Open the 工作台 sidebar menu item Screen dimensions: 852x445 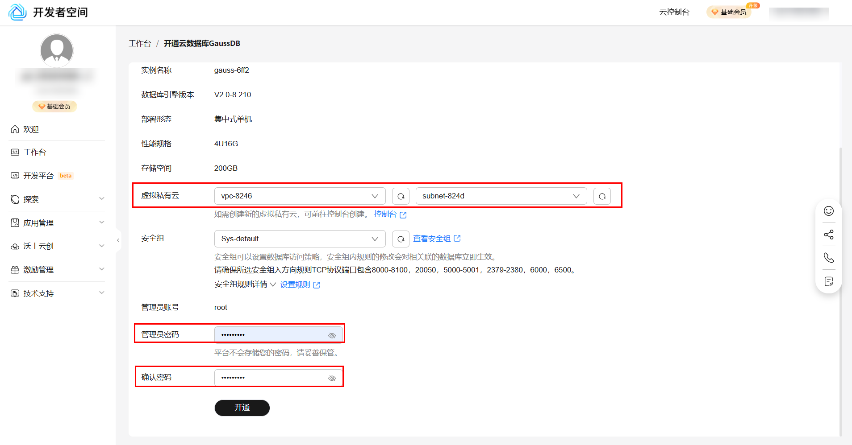point(35,152)
